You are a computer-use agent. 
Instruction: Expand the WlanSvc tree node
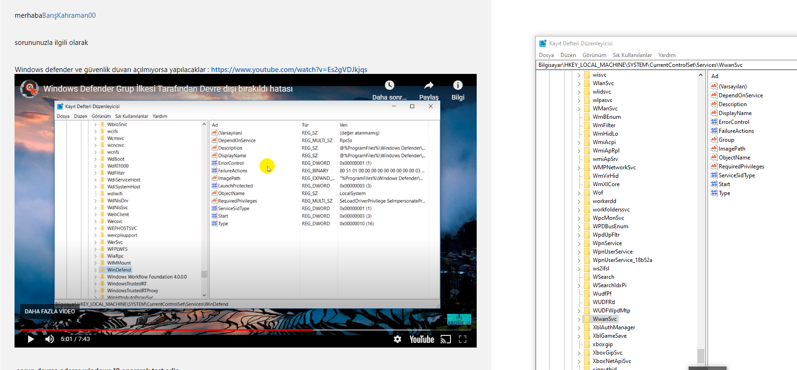[x=579, y=84]
